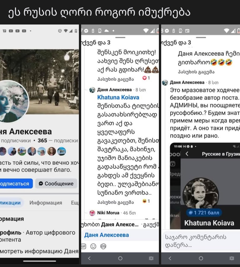This screenshot has height=267, width=240.
Task: Tap the man in suit follower avatar
Action: [32, 151]
